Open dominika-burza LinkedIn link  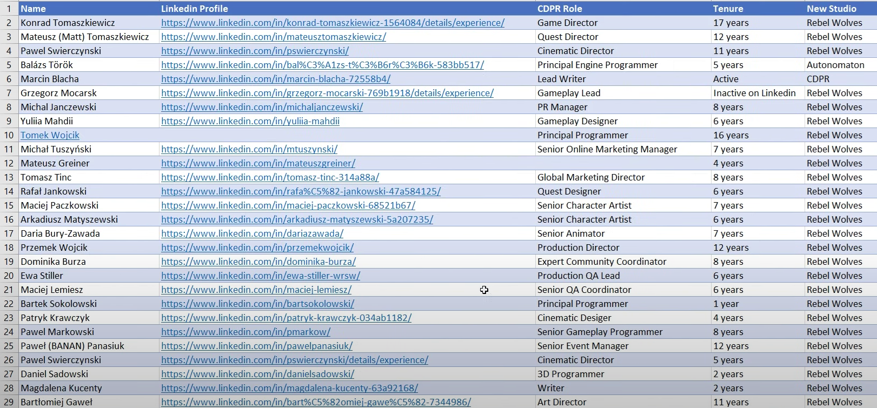258,262
